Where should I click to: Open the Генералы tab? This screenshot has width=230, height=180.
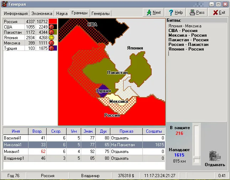(x=101, y=13)
